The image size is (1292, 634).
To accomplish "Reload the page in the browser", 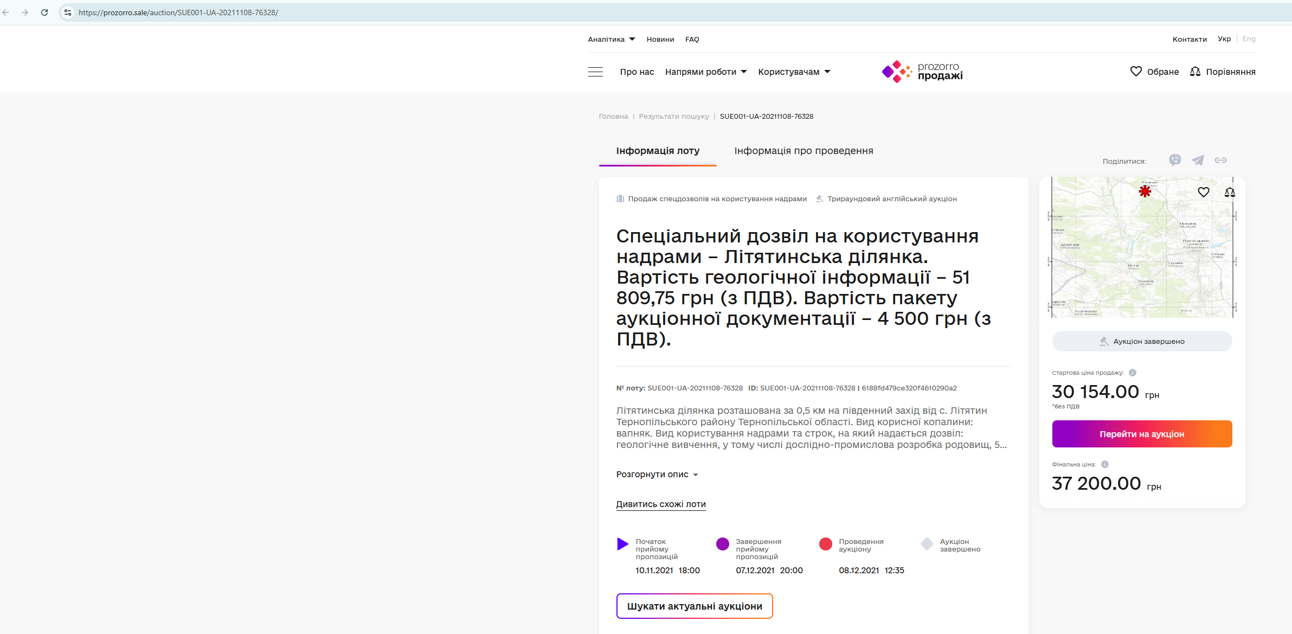I will (x=44, y=12).
